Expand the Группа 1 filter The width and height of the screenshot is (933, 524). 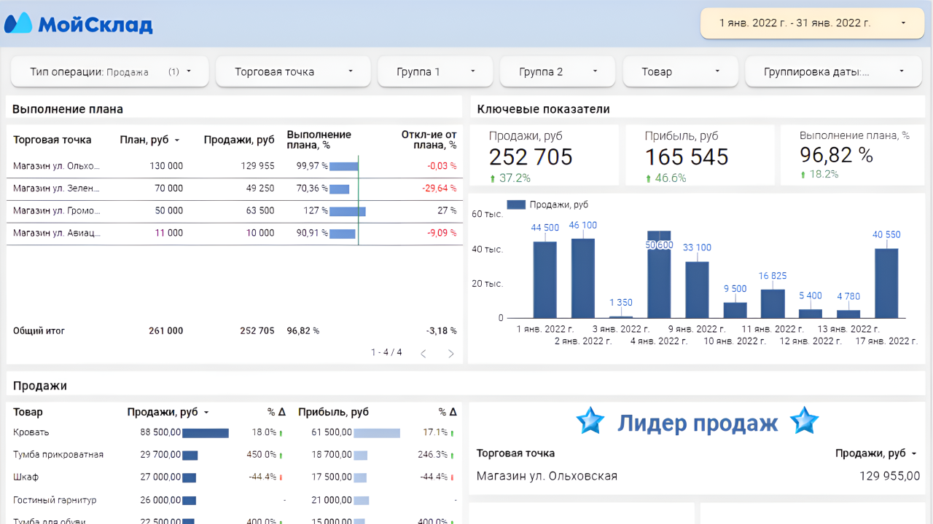click(436, 72)
